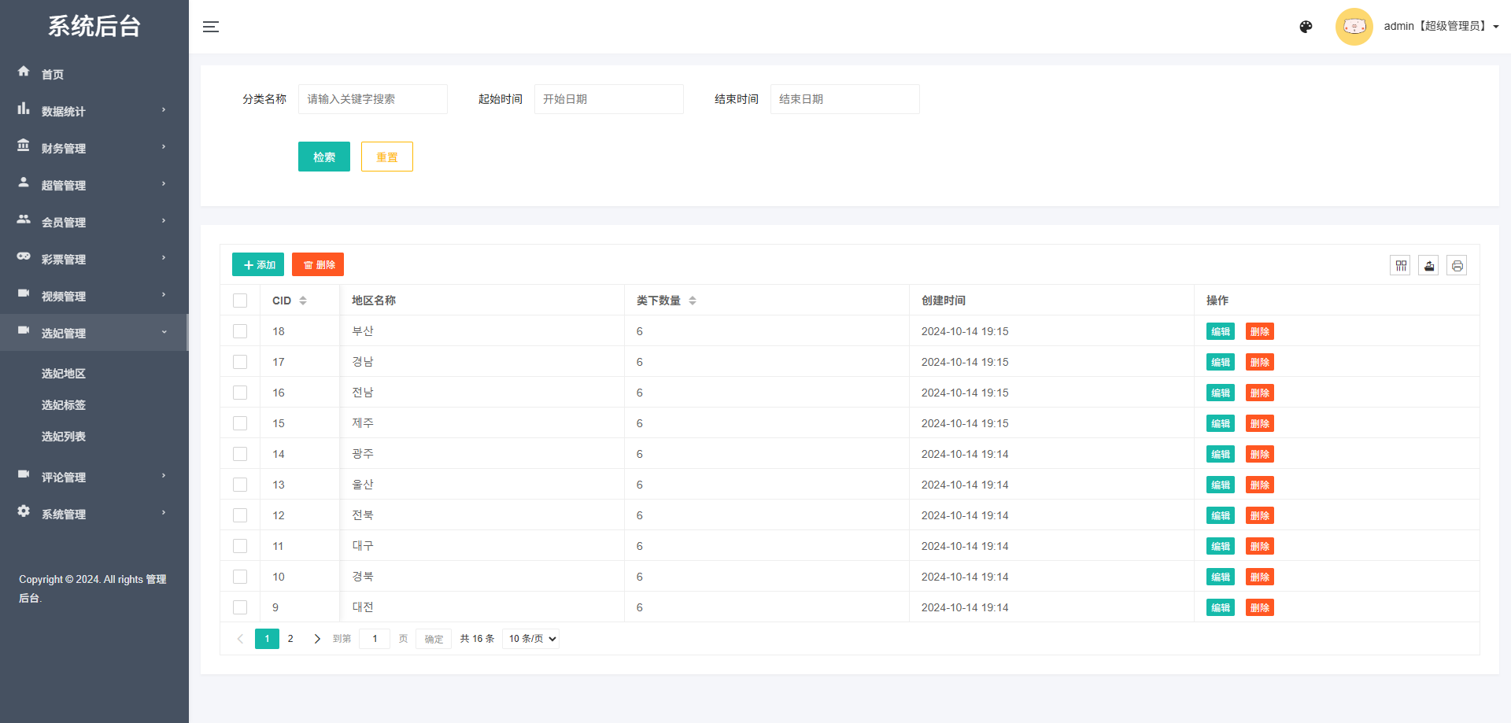Screen dimensions: 1511x723
Task: Click the print icon on the table toolbar
Action: click(x=1457, y=265)
